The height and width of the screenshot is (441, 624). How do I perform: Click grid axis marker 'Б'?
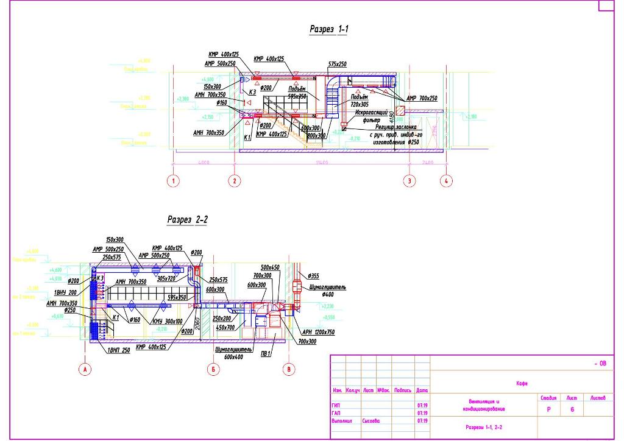pyautogui.click(x=213, y=369)
